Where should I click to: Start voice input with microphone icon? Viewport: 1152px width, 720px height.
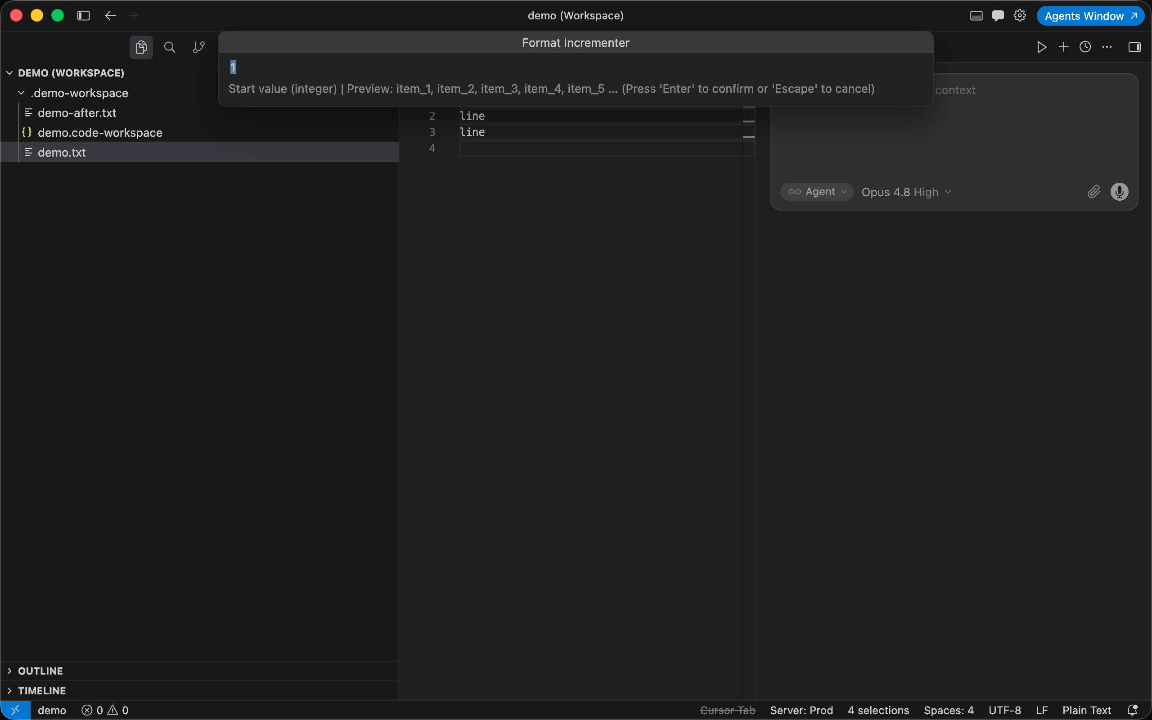click(1120, 192)
